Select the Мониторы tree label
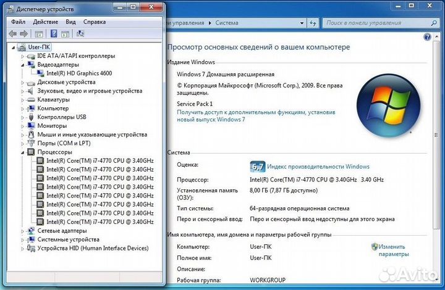The image size is (445, 290). pyautogui.click(x=52, y=126)
